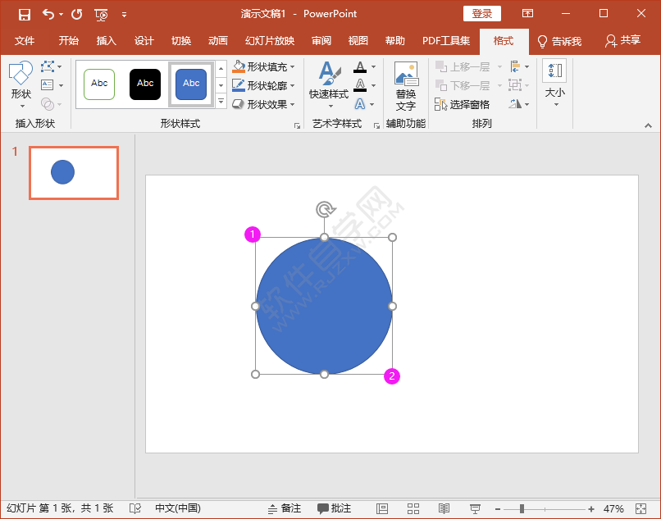Click the Alt Text (替换文字) icon
The height and width of the screenshot is (519, 661).
pos(405,86)
